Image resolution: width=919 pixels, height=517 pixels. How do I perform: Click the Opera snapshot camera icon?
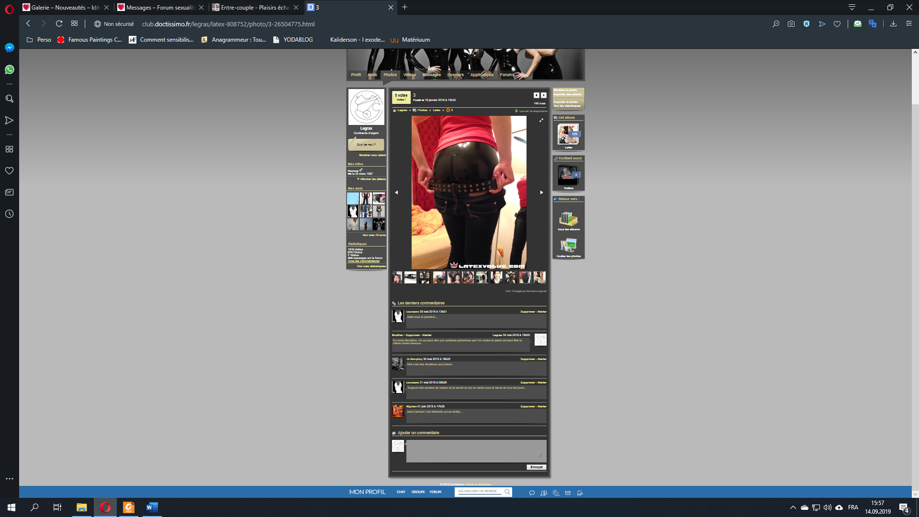791,24
